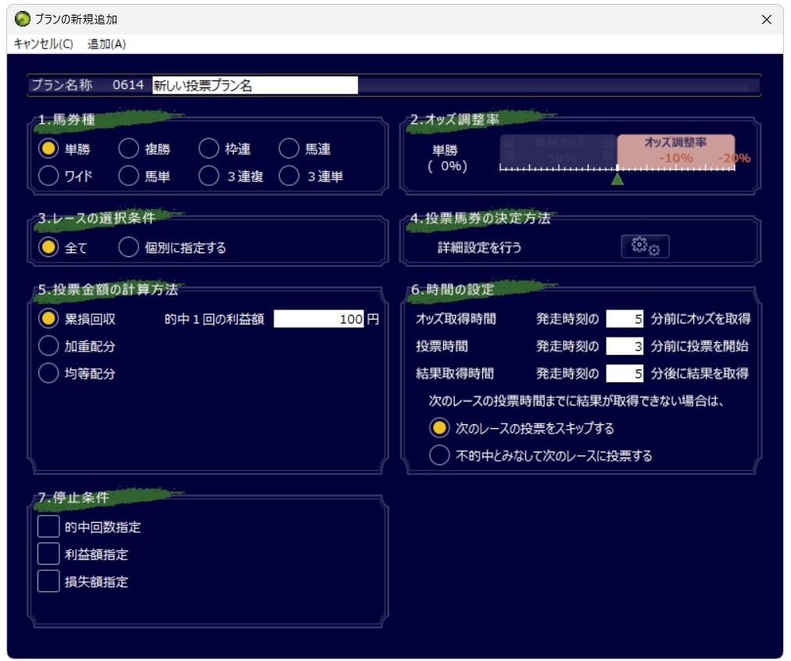791x661 pixels.
Task: Check the 損失額指定 stop condition checkbox
Action: point(48,581)
